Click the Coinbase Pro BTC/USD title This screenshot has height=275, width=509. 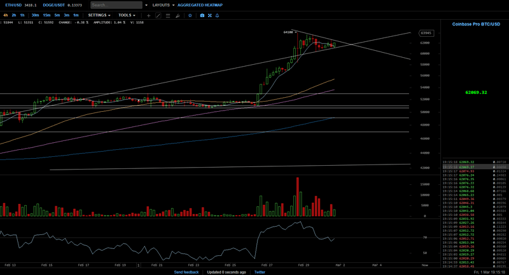point(476,24)
